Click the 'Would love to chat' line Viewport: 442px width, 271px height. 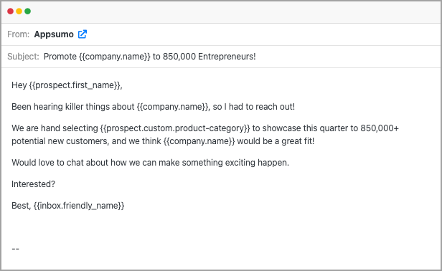150,163
